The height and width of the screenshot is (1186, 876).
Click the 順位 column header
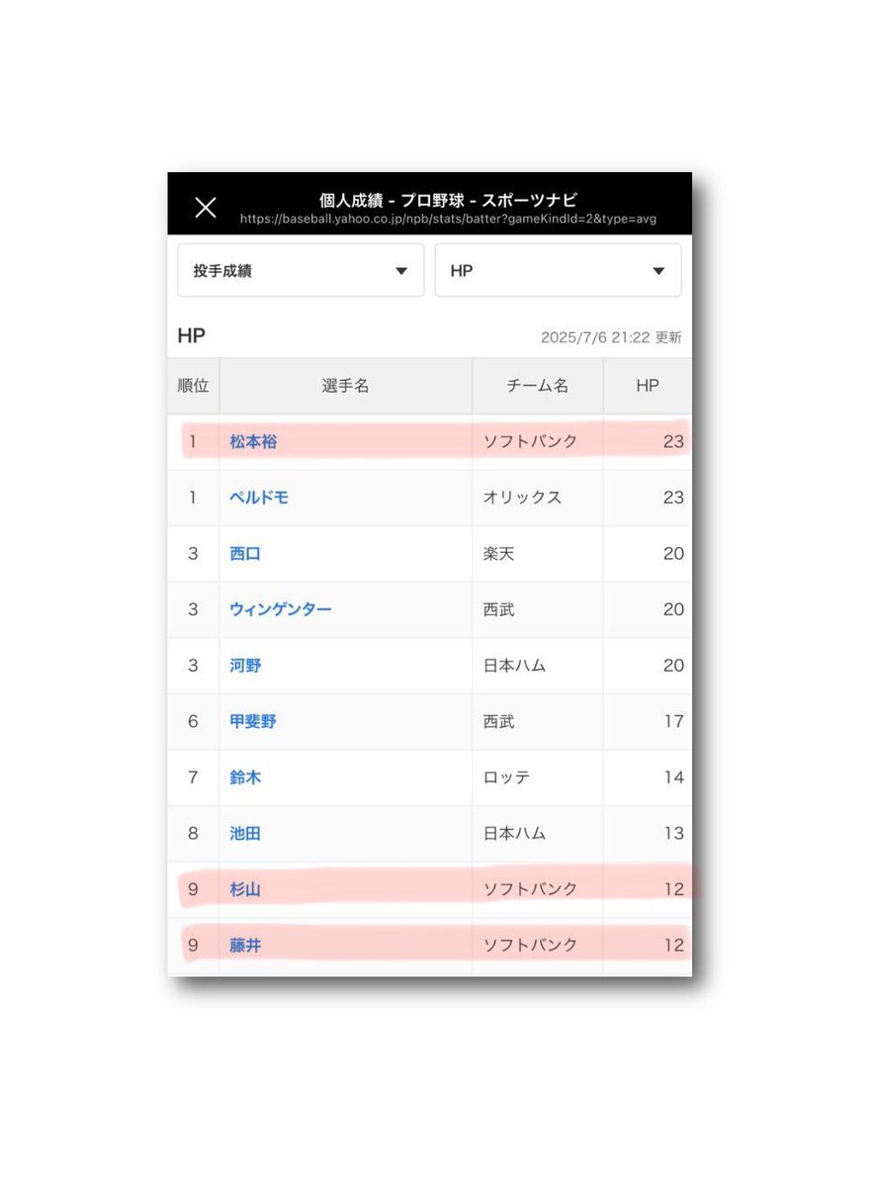193,386
